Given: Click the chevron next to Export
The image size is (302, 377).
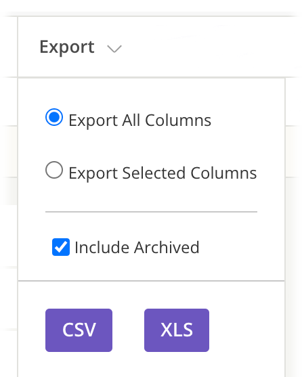Looking at the screenshot, I should point(114,49).
